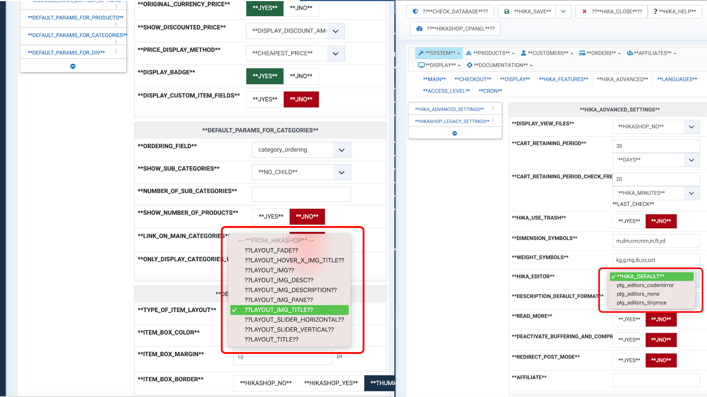Viewport: 707px width, 397px height.
Task: Click the DIMENSION_SYMBOLS text field
Action: 655,241
